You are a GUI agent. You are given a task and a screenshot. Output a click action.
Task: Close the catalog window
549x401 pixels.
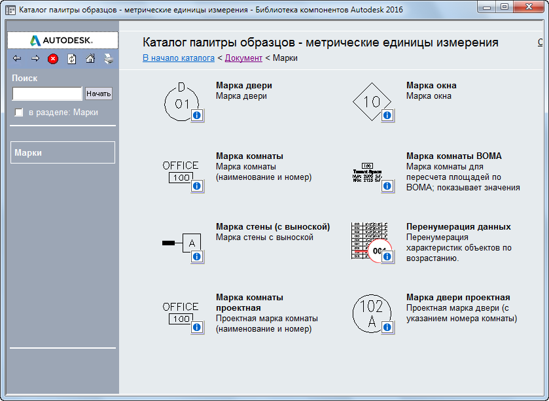529,7
